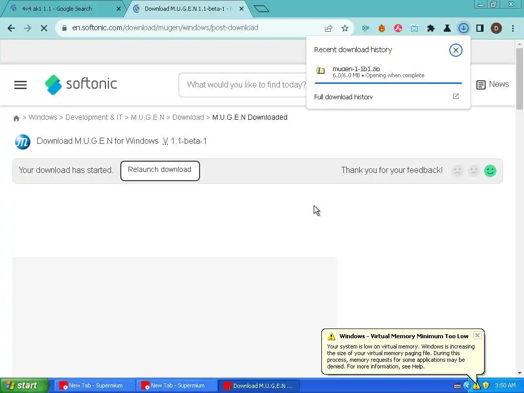524x393 pixels.
Task: Bookmark this page with the star
Action: pyautogui.click(x=345, y=28)
